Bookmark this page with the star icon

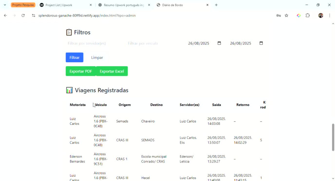pyautogui.click(x=286, y=15)
